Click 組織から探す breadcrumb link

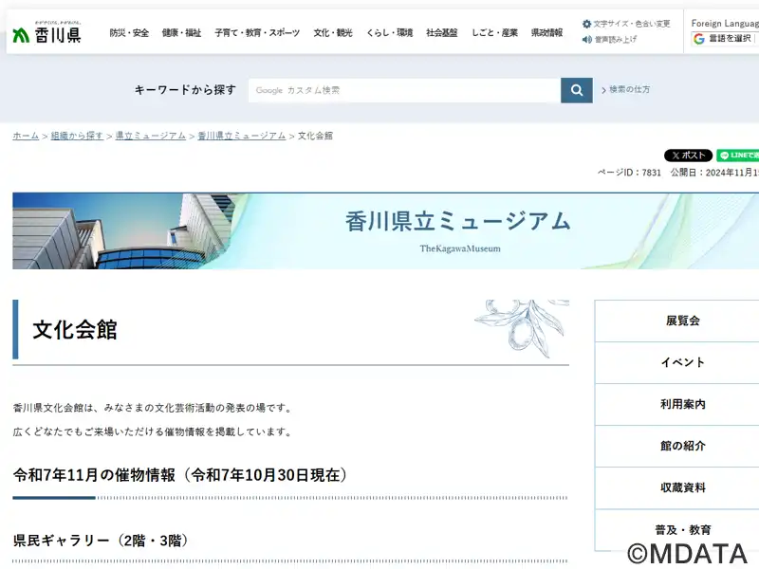[x=77, y=136]
